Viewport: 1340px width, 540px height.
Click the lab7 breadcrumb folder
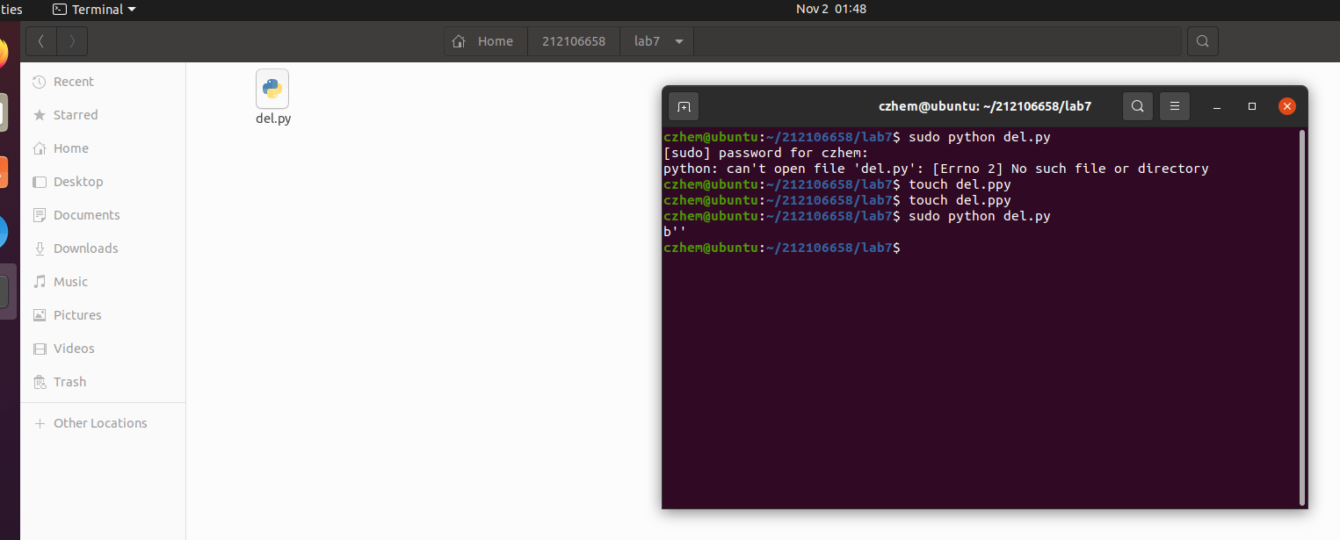point(647,40)
